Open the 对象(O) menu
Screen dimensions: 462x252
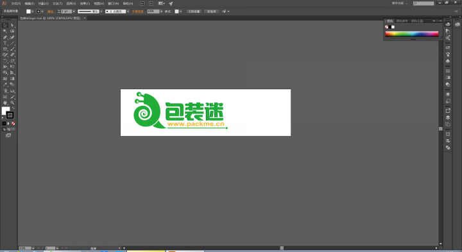tap(44, 4)
